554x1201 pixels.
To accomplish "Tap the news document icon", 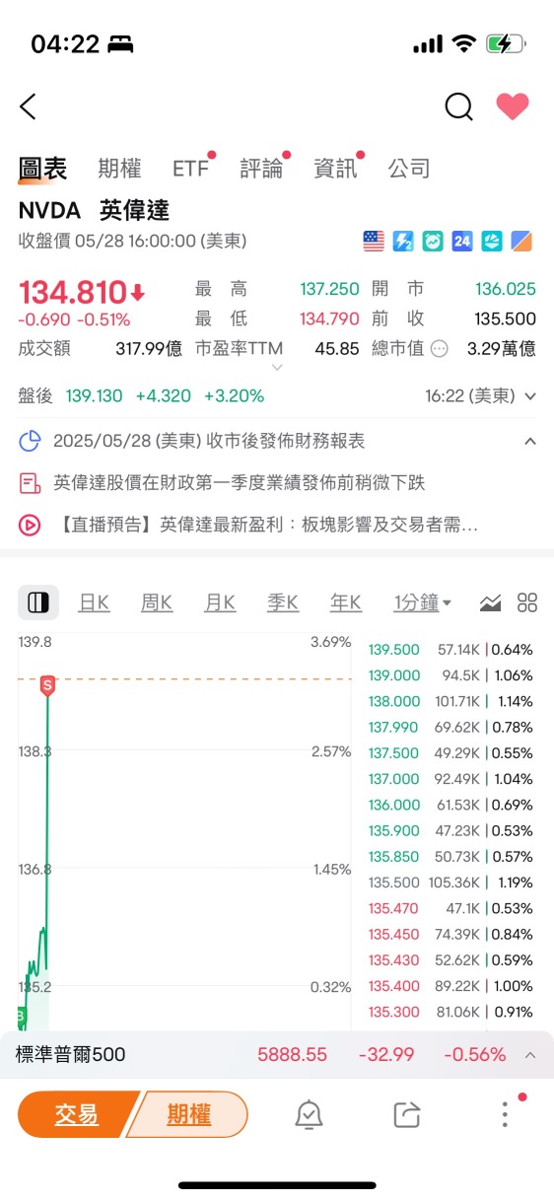I will pos(31,483).
